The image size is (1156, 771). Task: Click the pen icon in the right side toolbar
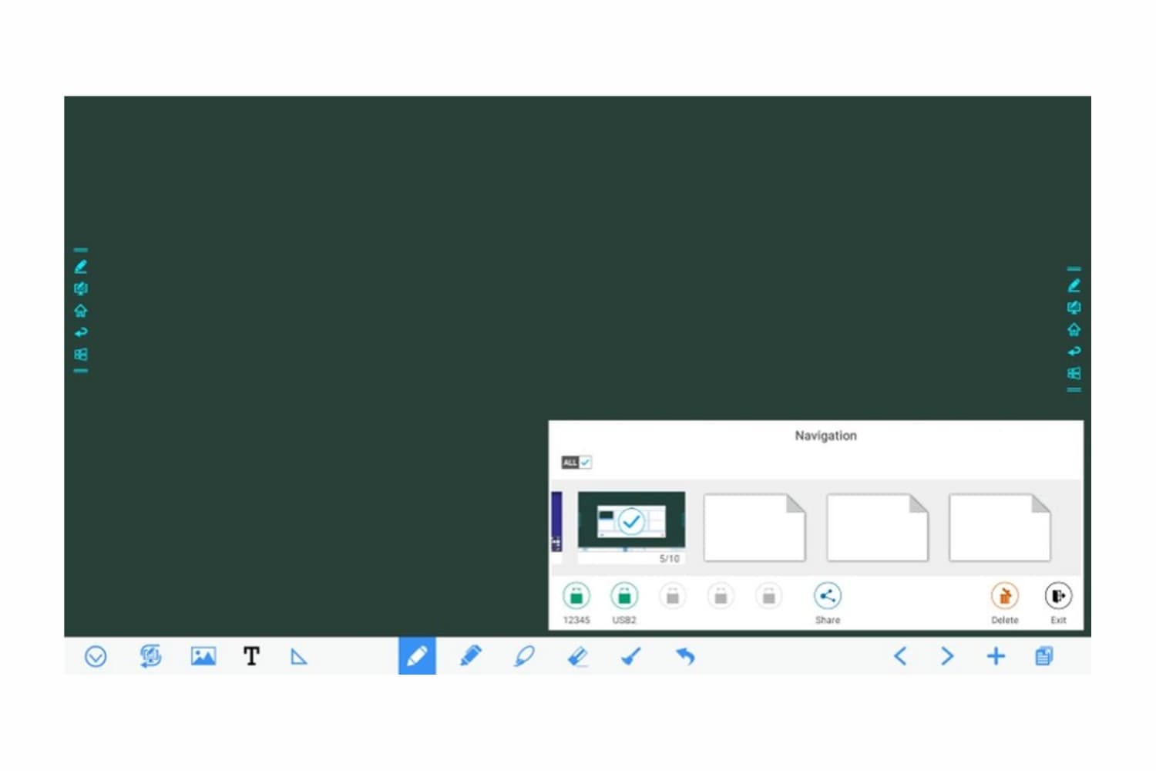(x=1074, y=285)
